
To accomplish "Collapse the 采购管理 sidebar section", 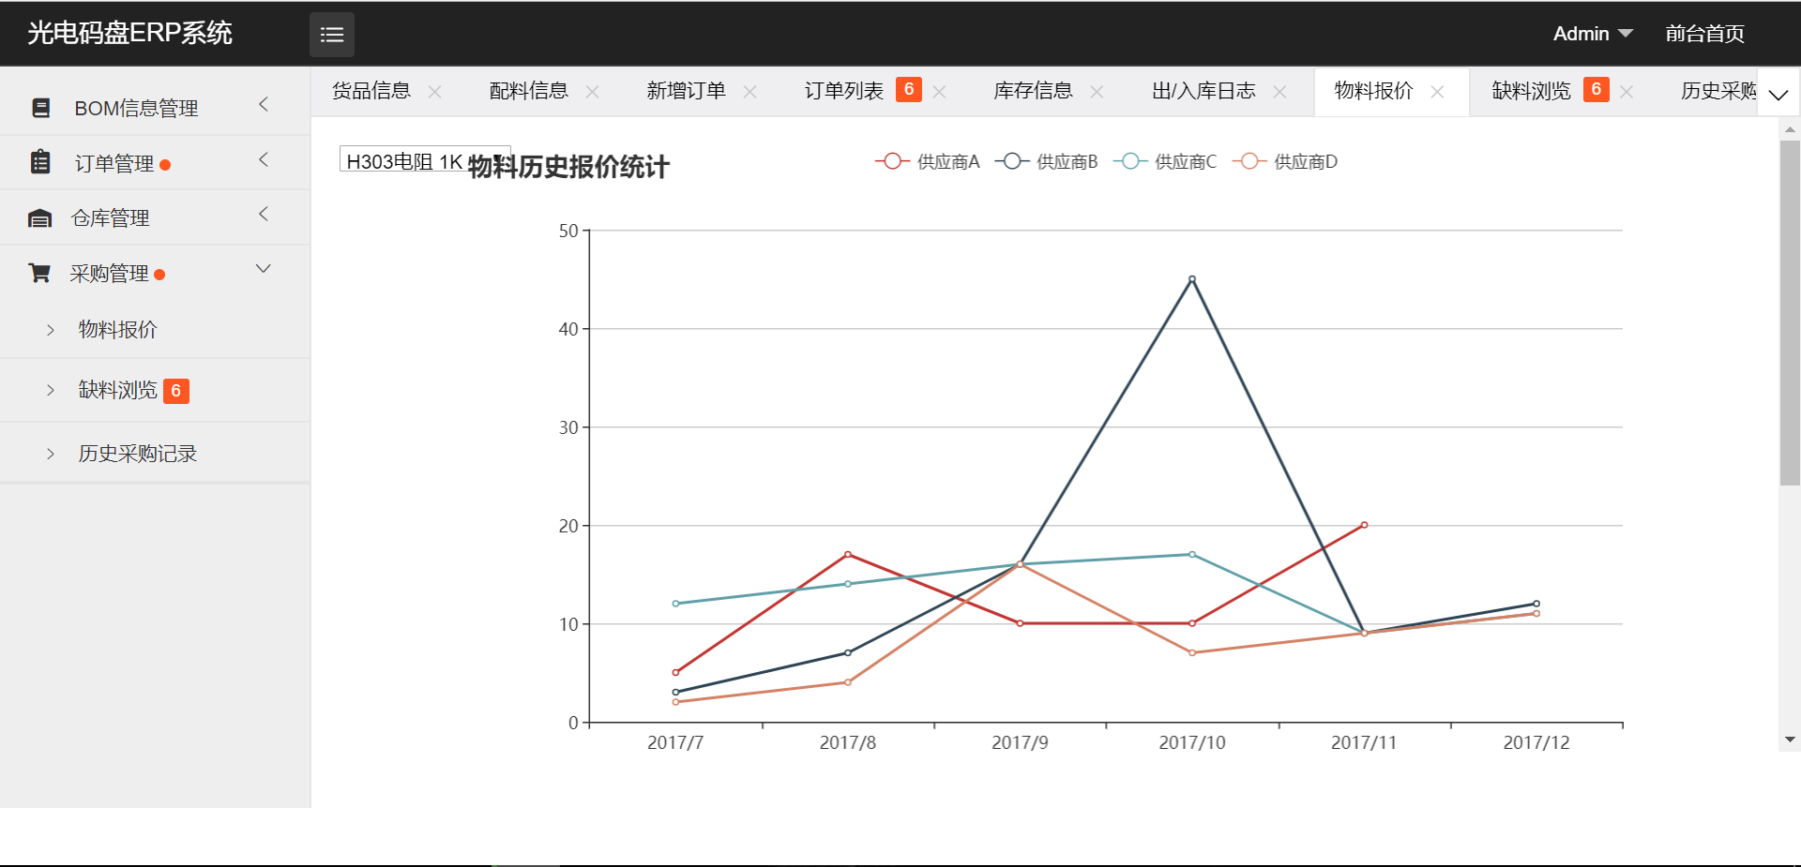I will 262,269.
